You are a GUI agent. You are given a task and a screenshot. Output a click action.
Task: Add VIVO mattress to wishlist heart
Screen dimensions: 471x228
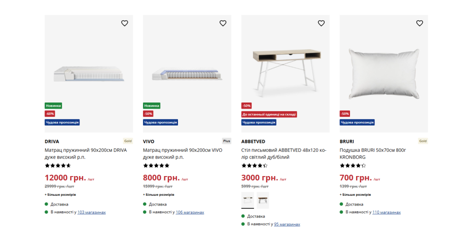223,23
